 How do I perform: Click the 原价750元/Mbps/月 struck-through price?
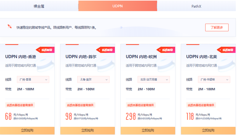click(x=86, y=119)
